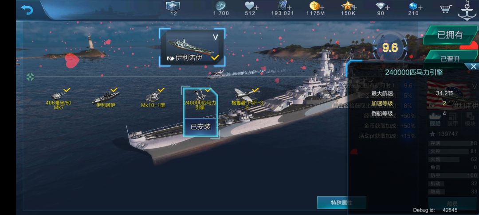Image resolution: width=479 pixels, height=215 pixels.
Task: Select the 伊利诺伊 tier V ship card
Action: (x=192, y=47)
